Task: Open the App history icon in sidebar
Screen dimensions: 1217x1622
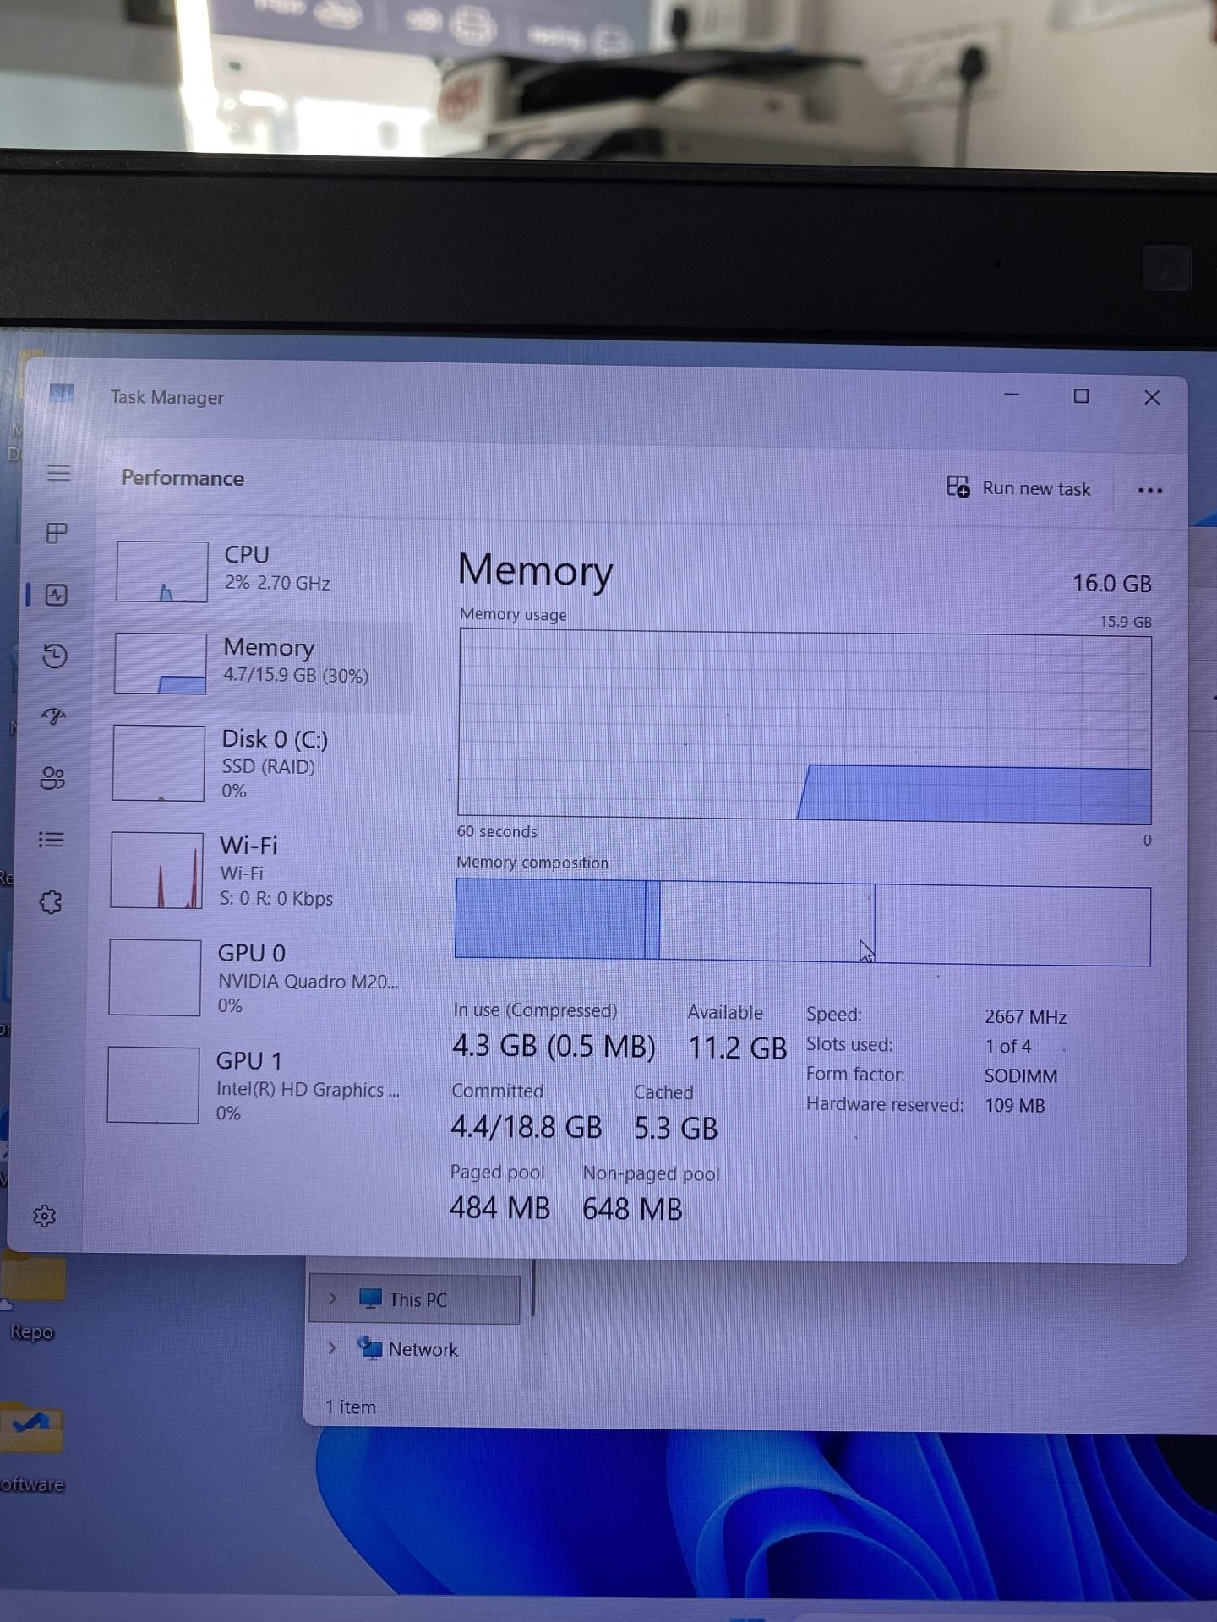Action: (x=55, y=656)
